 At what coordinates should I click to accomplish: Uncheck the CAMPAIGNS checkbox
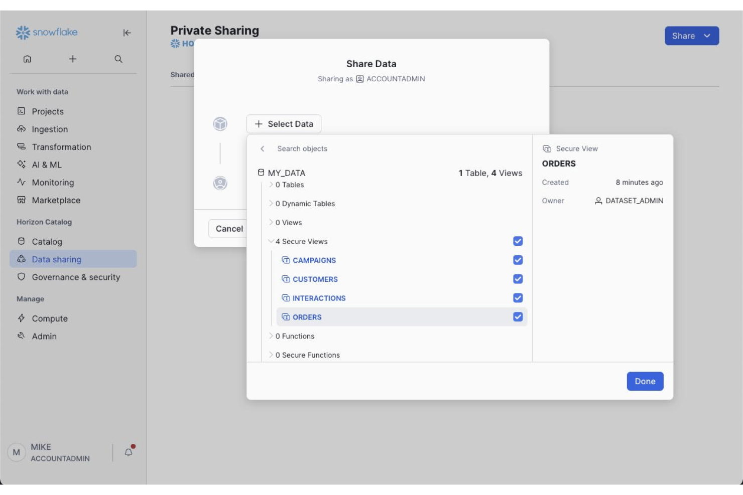518,260
